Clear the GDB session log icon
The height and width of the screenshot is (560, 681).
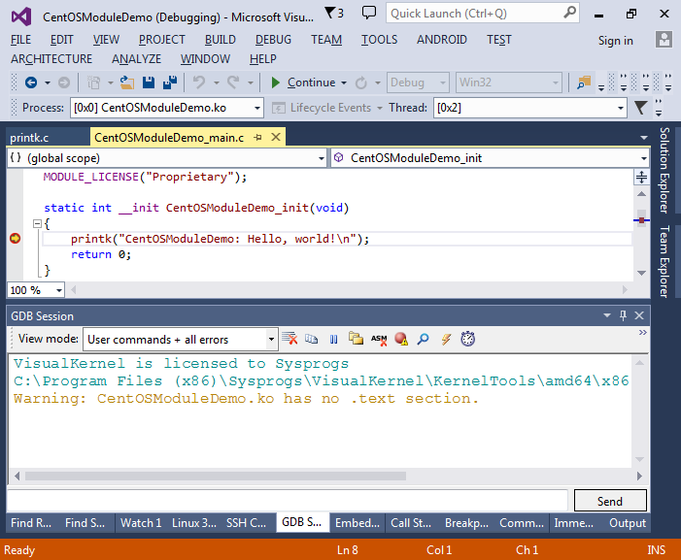coord(289,339)
